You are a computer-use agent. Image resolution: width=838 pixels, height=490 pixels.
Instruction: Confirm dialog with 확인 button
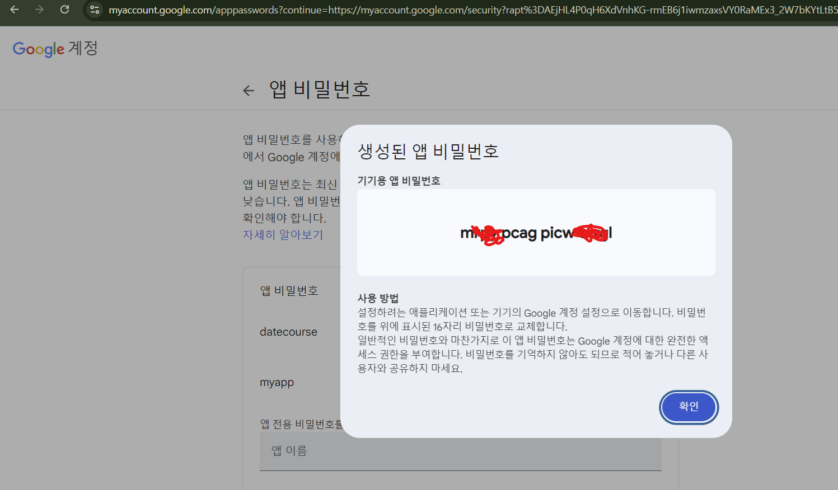(x=689, y=407)
